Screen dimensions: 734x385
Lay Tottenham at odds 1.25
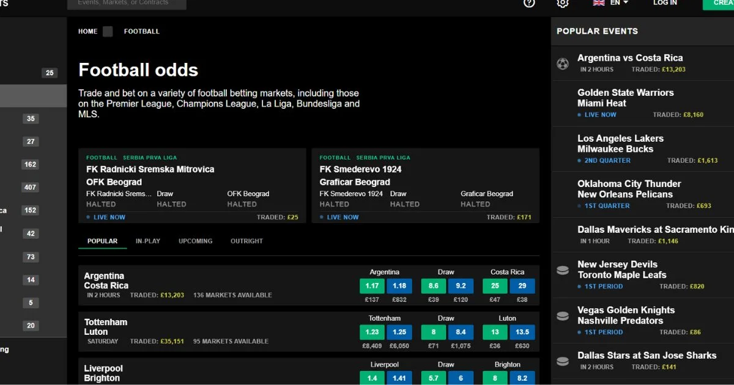click(399, 332)
